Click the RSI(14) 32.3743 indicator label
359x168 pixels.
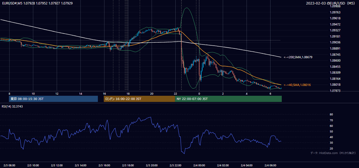12,106
